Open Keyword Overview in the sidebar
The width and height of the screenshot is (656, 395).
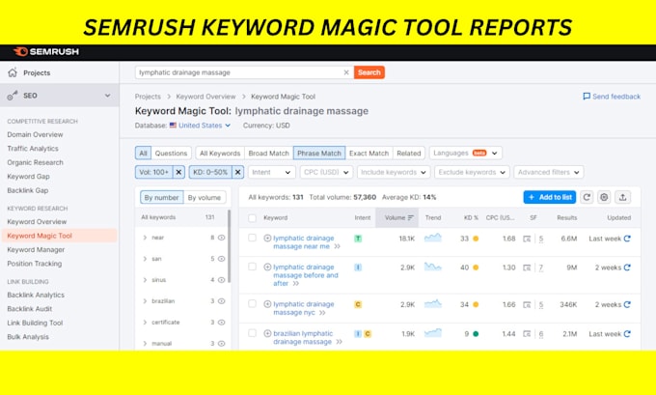click(37, 221)
